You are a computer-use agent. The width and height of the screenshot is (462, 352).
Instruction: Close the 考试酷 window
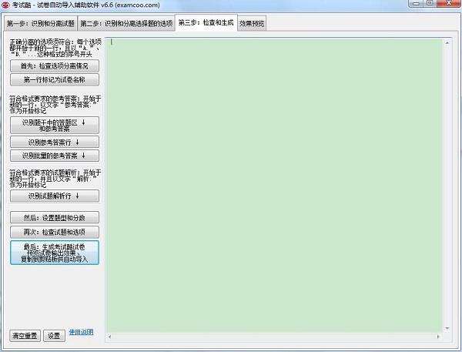click(x=449, y=4)
